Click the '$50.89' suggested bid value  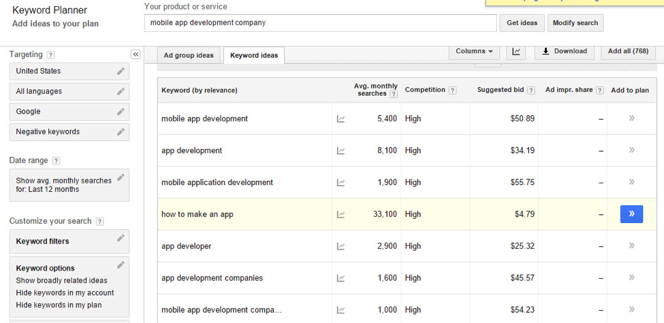click(522, 119)
